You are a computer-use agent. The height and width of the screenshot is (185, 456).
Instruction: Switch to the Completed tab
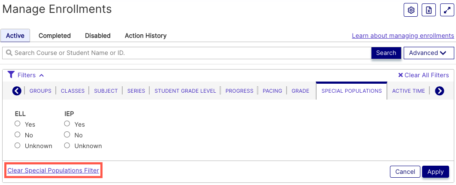pos(54,36)
